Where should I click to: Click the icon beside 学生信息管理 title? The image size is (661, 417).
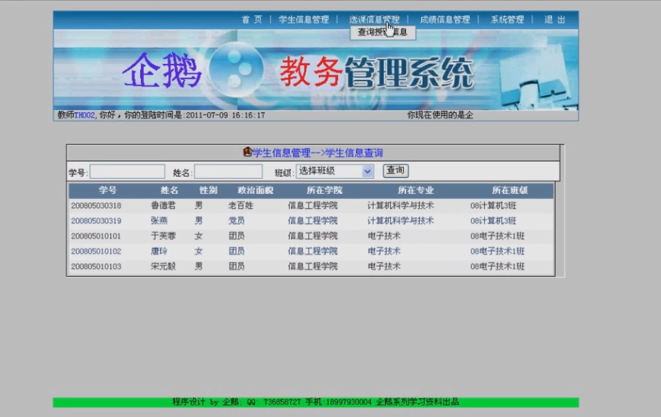(x=247, y=152)
